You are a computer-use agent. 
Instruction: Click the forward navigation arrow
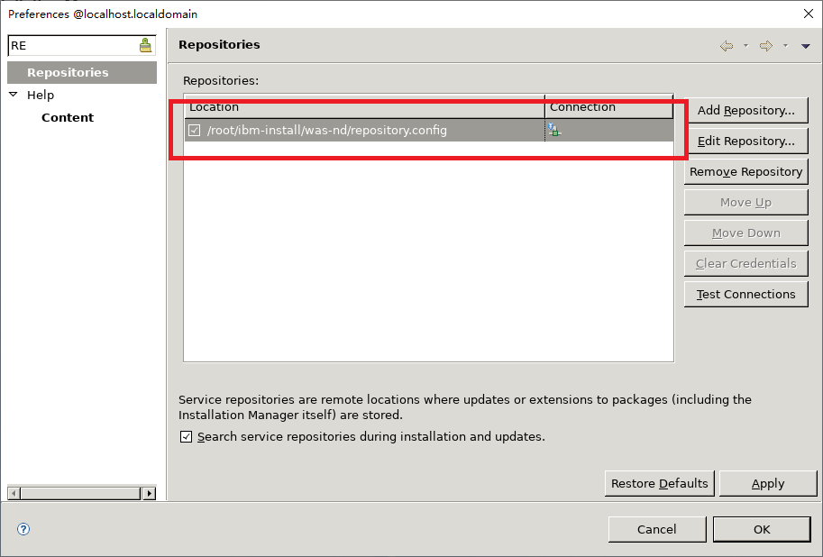pyautogui.click(x=766, y=46)
